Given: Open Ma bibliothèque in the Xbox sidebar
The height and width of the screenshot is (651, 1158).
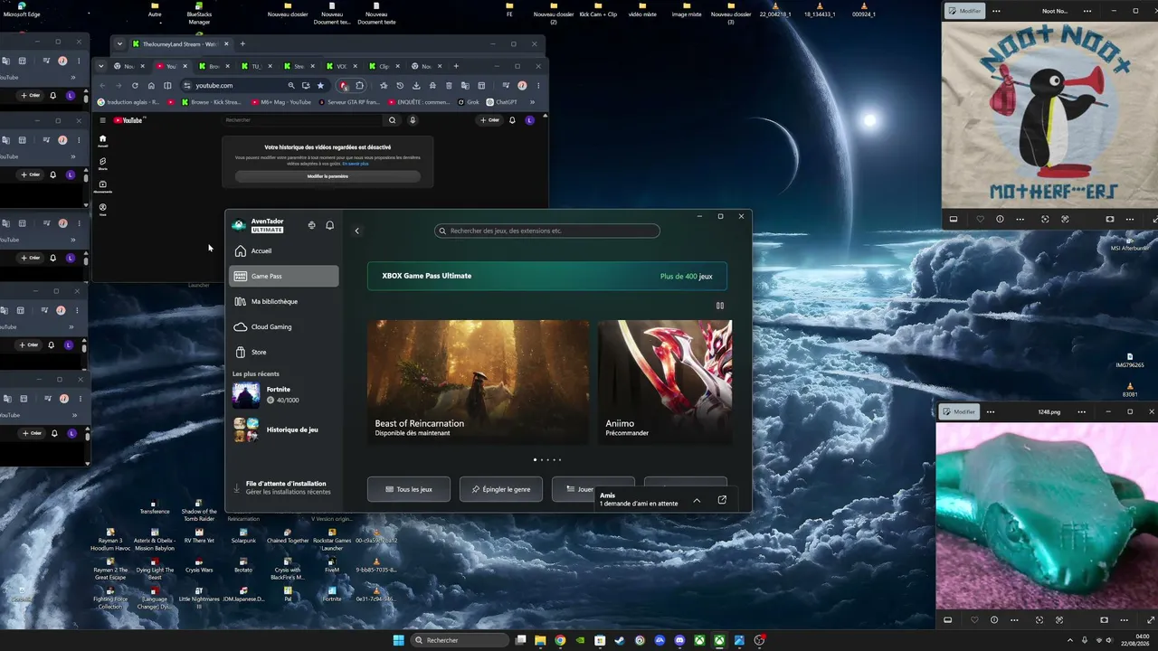Looking at the screenshot, I should point(285,301).
